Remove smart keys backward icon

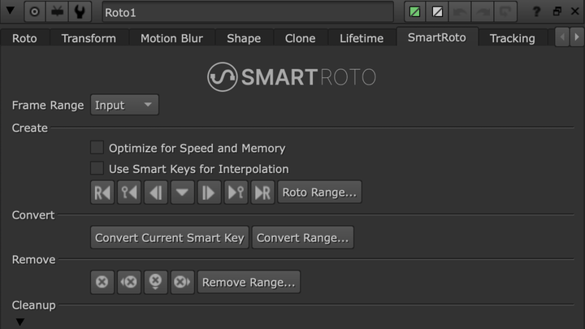(129, 282)
